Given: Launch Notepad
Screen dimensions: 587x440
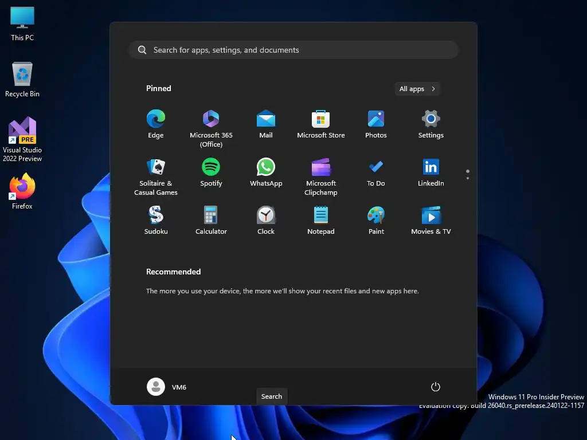Looking at the screenshot, I should point(321,221).
